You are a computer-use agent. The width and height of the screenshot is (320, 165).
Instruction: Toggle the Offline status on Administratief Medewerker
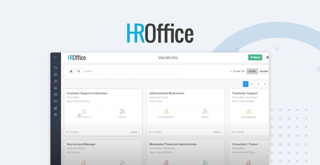(205, 114)
